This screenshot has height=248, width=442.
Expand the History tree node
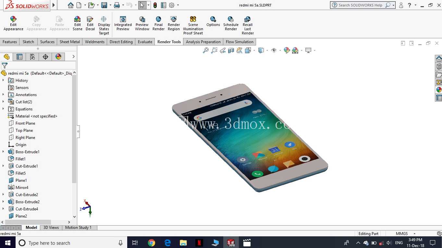[3, 81]
